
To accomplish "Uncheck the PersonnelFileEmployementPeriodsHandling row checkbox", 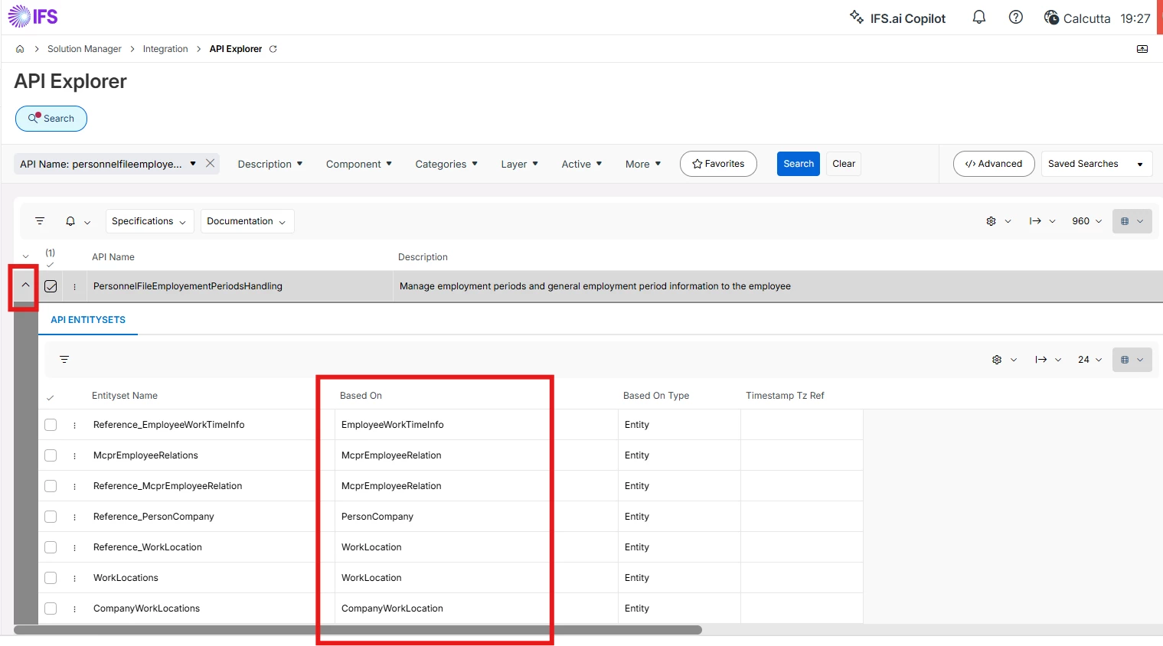I will click(x=51, y=286).
